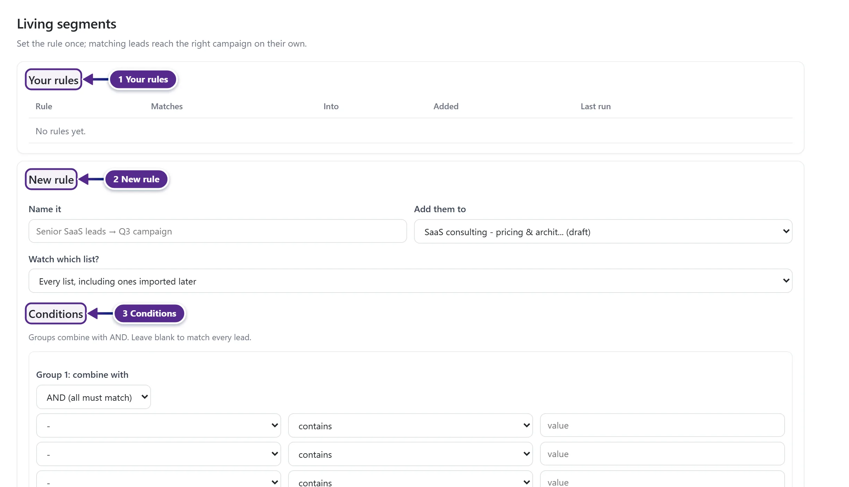Open the first condition's 'contains' operator dropdown
Screen dimensions: 849x487
pyautogui.click(x=410, y=425)
